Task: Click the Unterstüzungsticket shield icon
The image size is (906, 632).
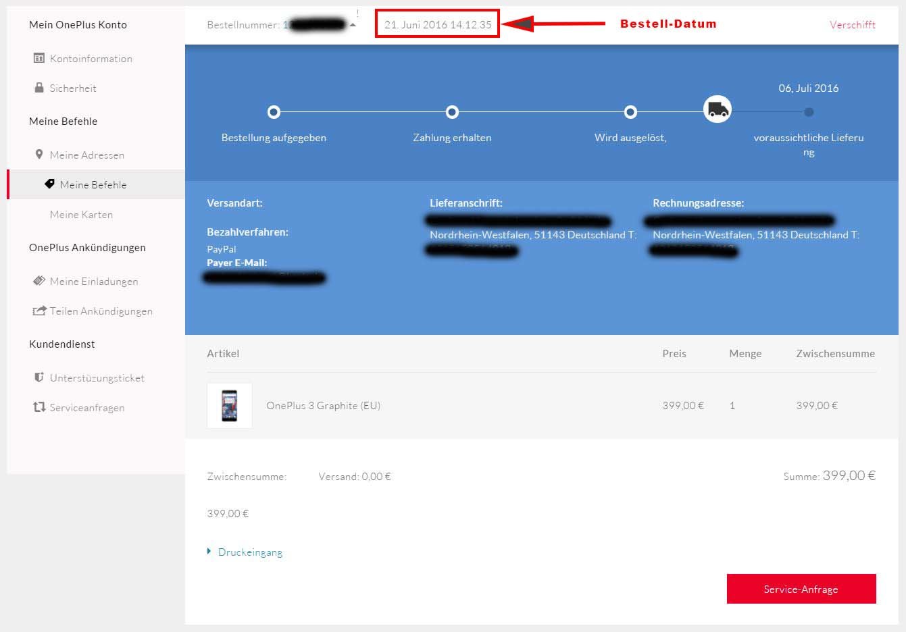Action: pyautogui.click(x=39, y=377)
